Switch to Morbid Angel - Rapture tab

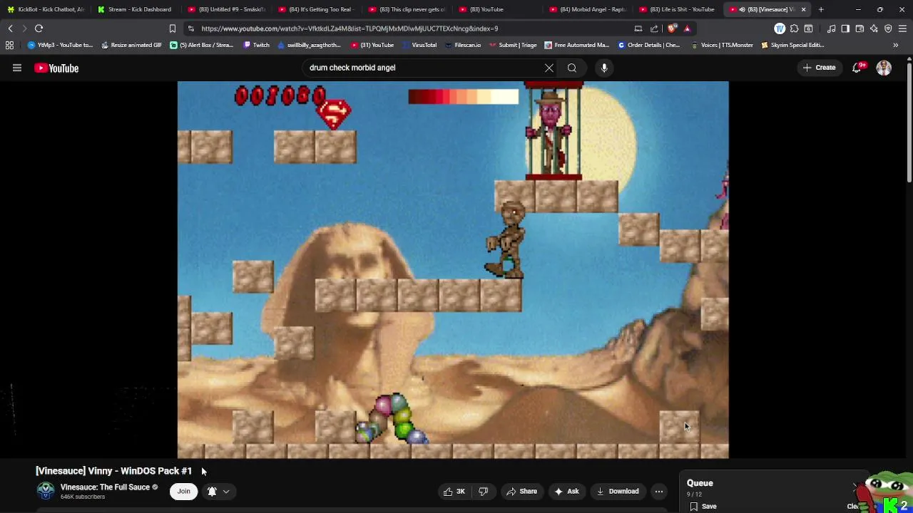click(587, 9)
